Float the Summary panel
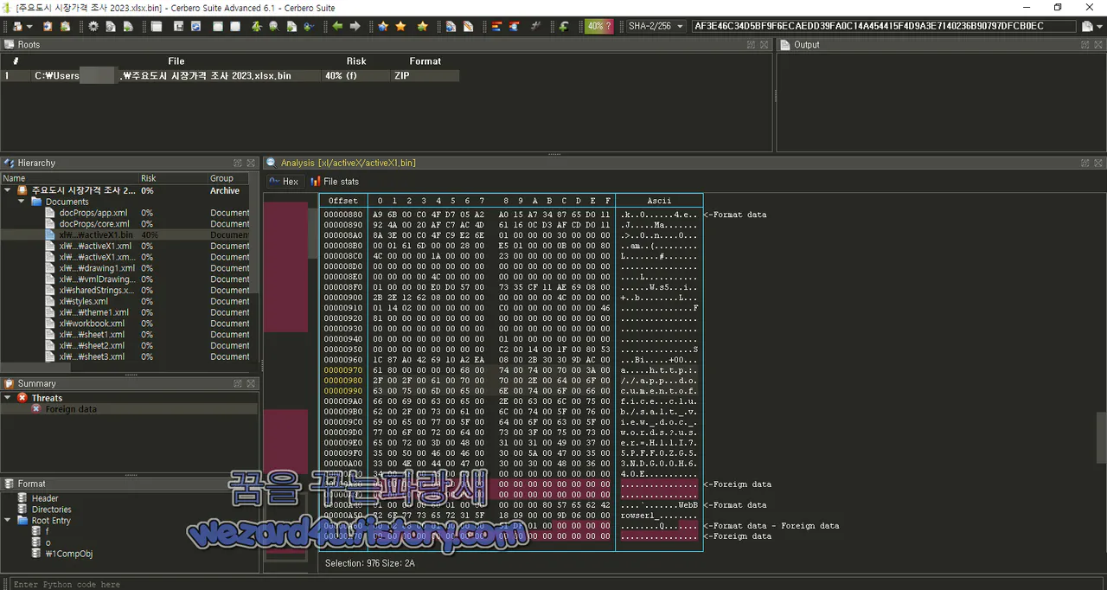This screenshot has height=590, width=1107. pos(238,383)
